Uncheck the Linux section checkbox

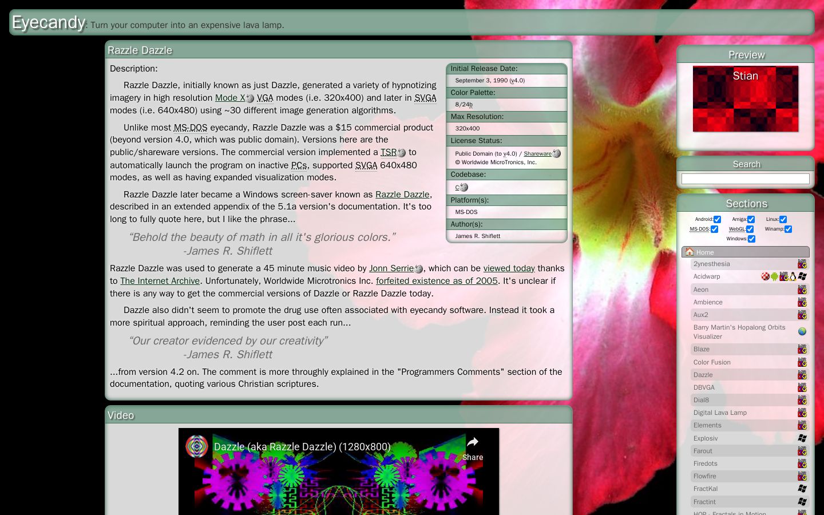click(x=783, y=219)
